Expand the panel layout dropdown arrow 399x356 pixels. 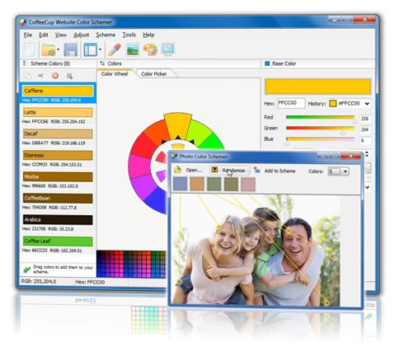coord(100,49)
